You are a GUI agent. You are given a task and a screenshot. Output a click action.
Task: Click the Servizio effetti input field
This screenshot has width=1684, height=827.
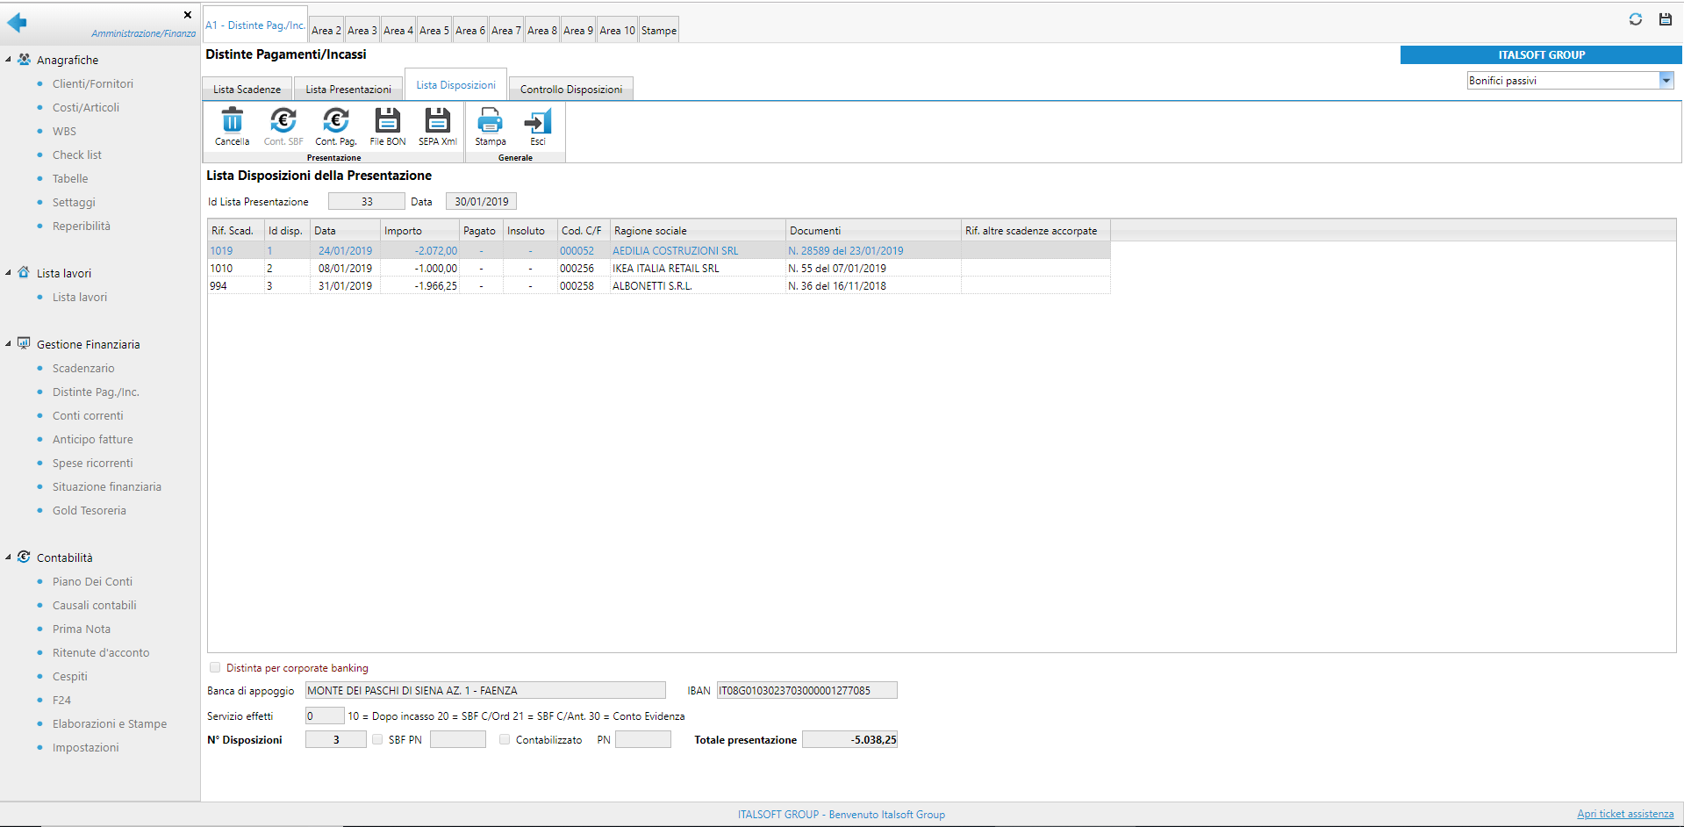(x=324, y=716)
